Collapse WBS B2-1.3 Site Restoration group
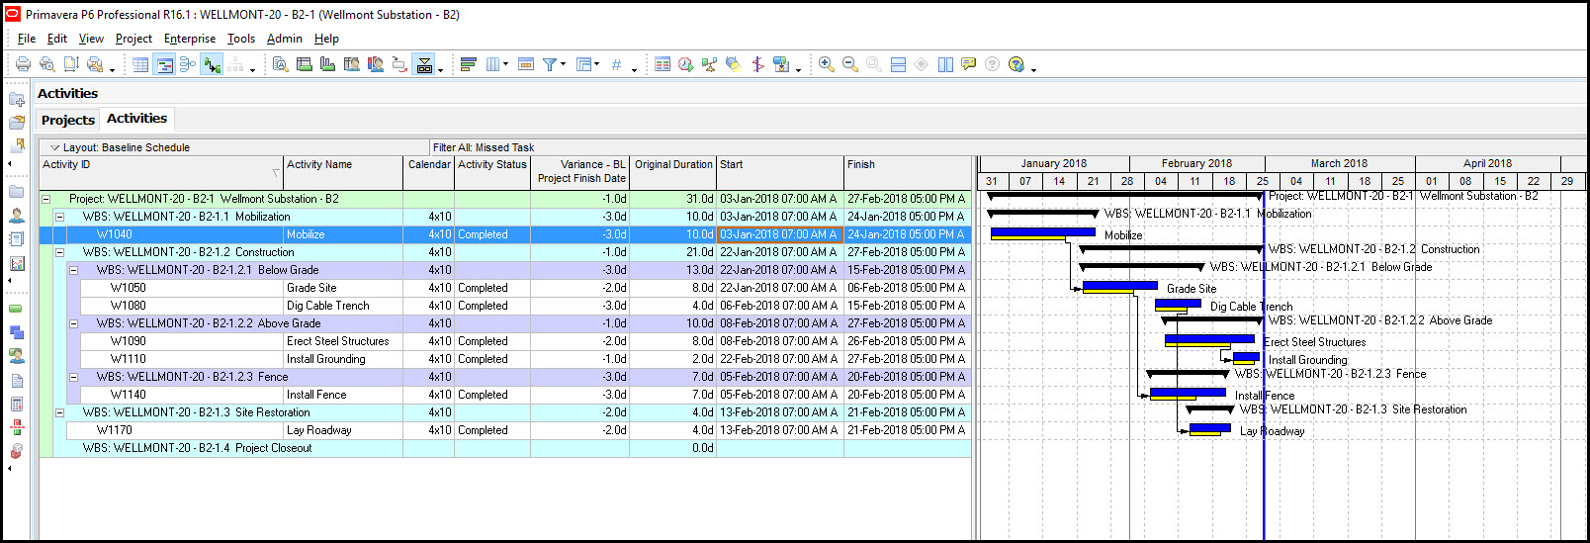The width and height of the screenshot is (1590, 543). 59,412
